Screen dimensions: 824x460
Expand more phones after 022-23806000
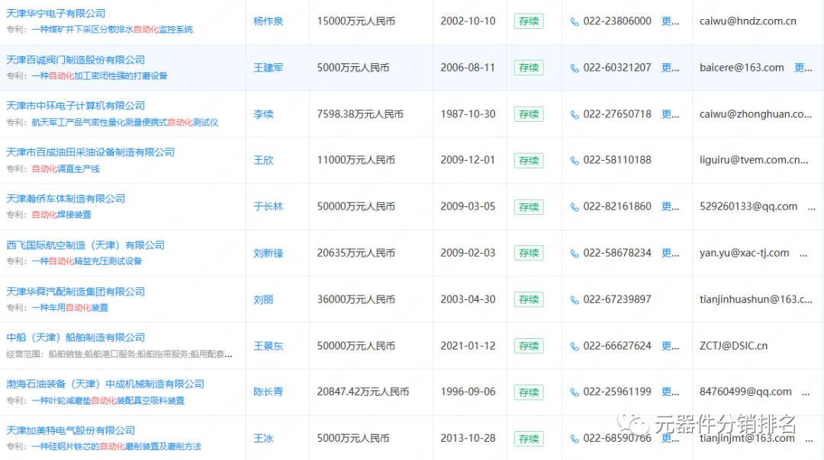(x=670, y=21)
